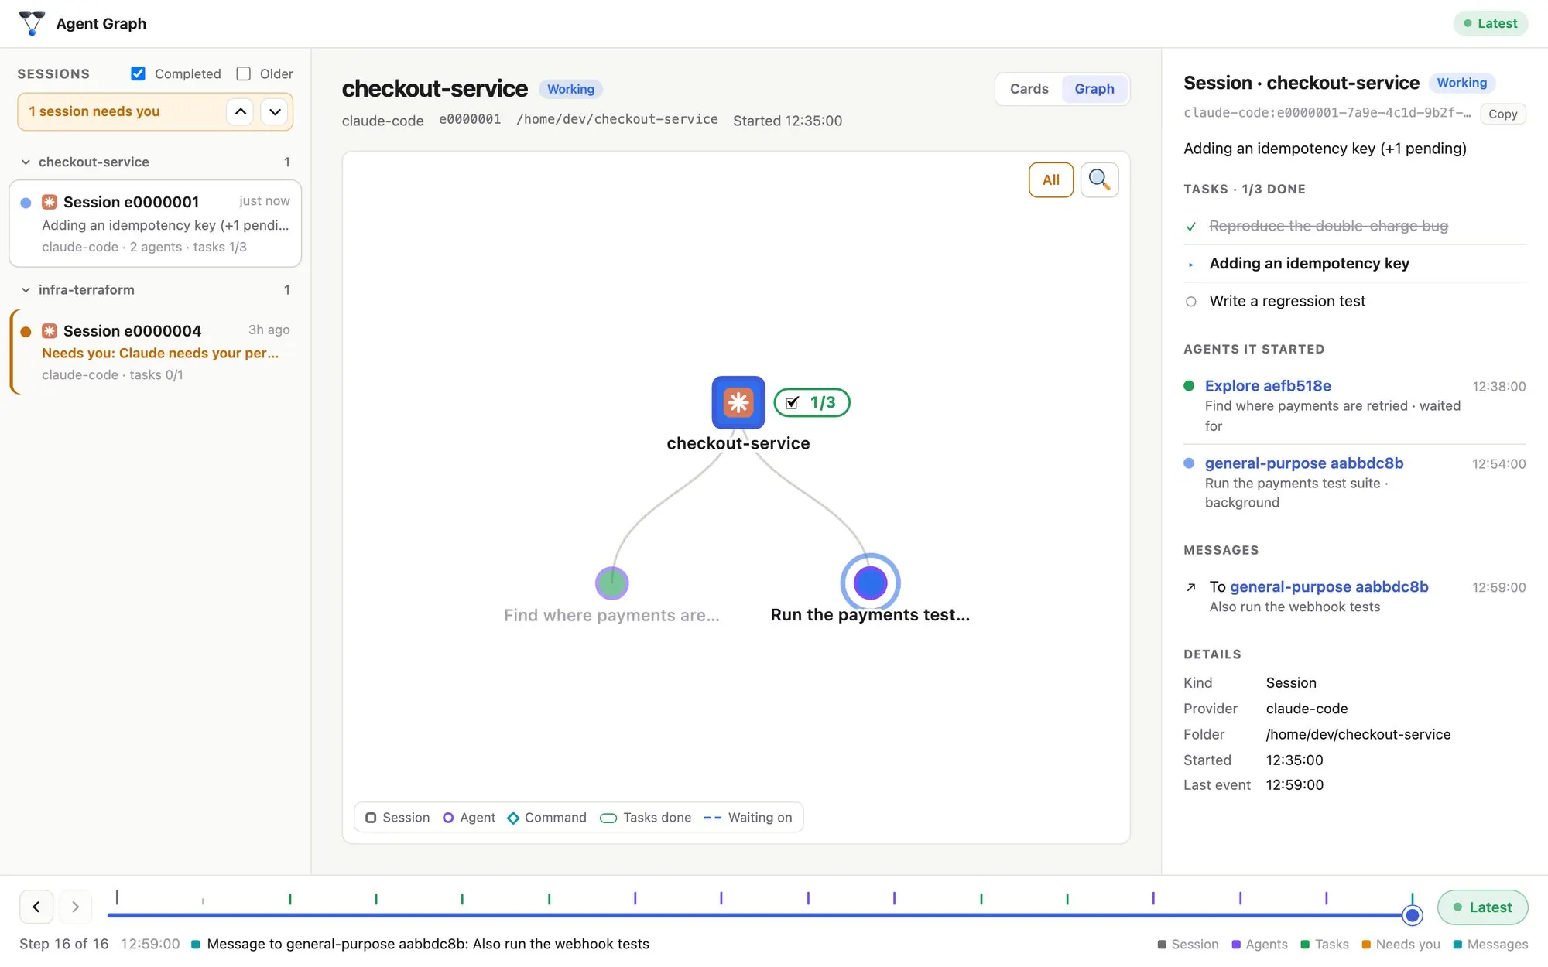Image resolution: width=1548 pixels, height=967 pixels.
Task: Click Claude icon on Session e0000001
Action: click(50, 202)
